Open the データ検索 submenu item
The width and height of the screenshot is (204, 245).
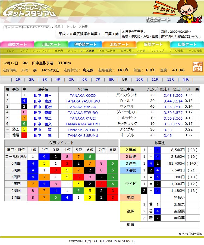tap(176, 51)
